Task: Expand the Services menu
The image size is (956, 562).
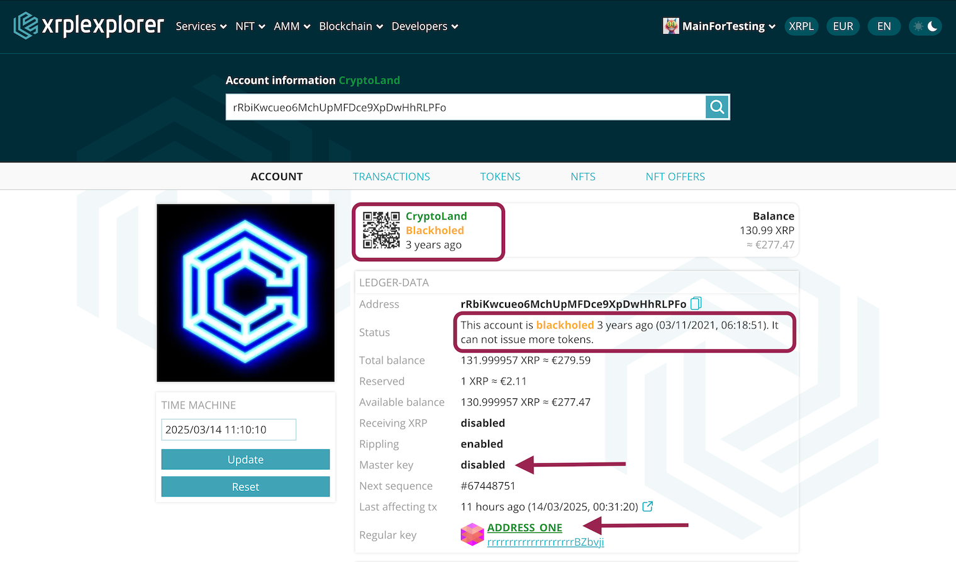Action: [x=201, y=26]
